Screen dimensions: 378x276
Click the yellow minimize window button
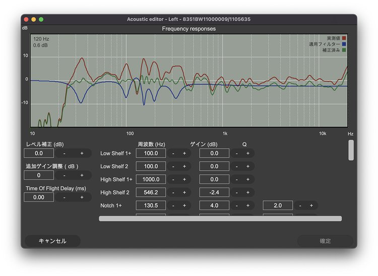pos(34,19)
